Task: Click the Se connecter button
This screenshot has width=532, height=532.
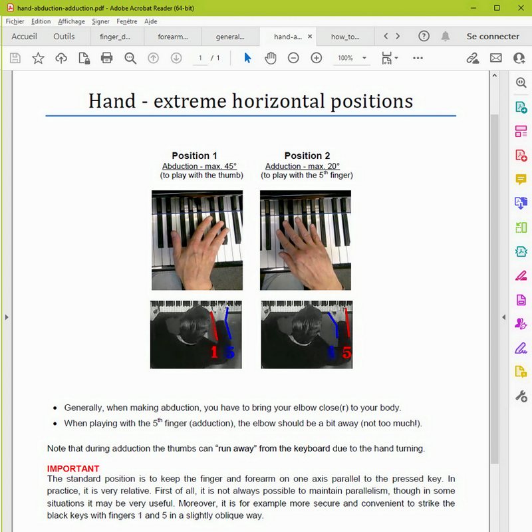Action: click(493, 37)
